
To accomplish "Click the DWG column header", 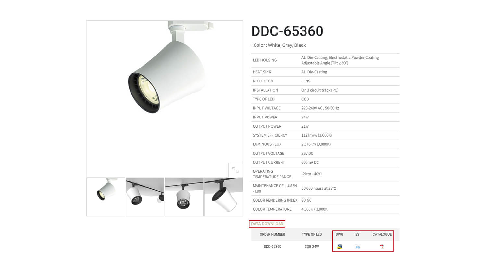I will pos(339,234).
